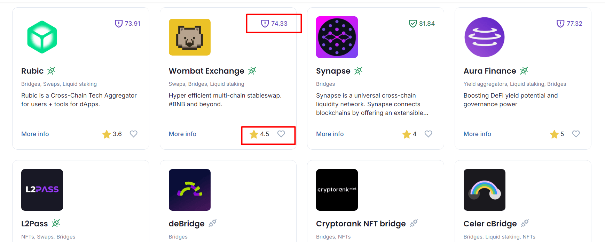Viewport: 605px width, 242px height.
Task: Click the verified link icon beside Rubic
Action: [52, 71]
